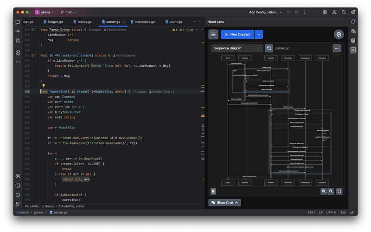Open the Sequence Diagram type dropdown
The width and height of the screenshot is (371, 232).
237,48
